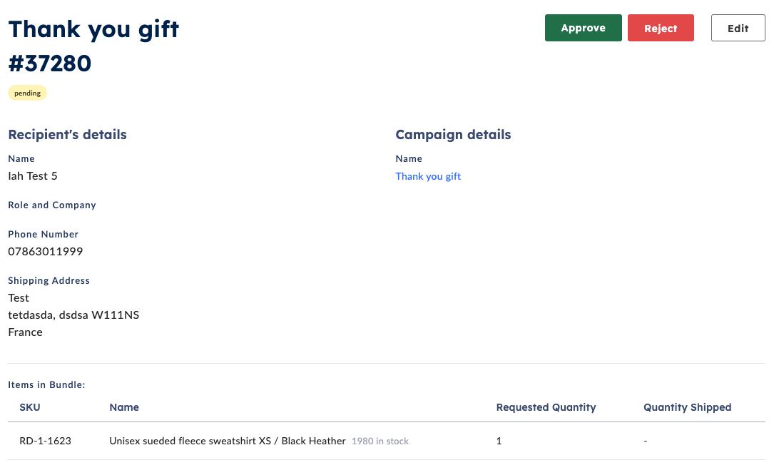The image size is (774, 470).
Task: Click the Quantity Shipped column header
Action: point(687,407)
